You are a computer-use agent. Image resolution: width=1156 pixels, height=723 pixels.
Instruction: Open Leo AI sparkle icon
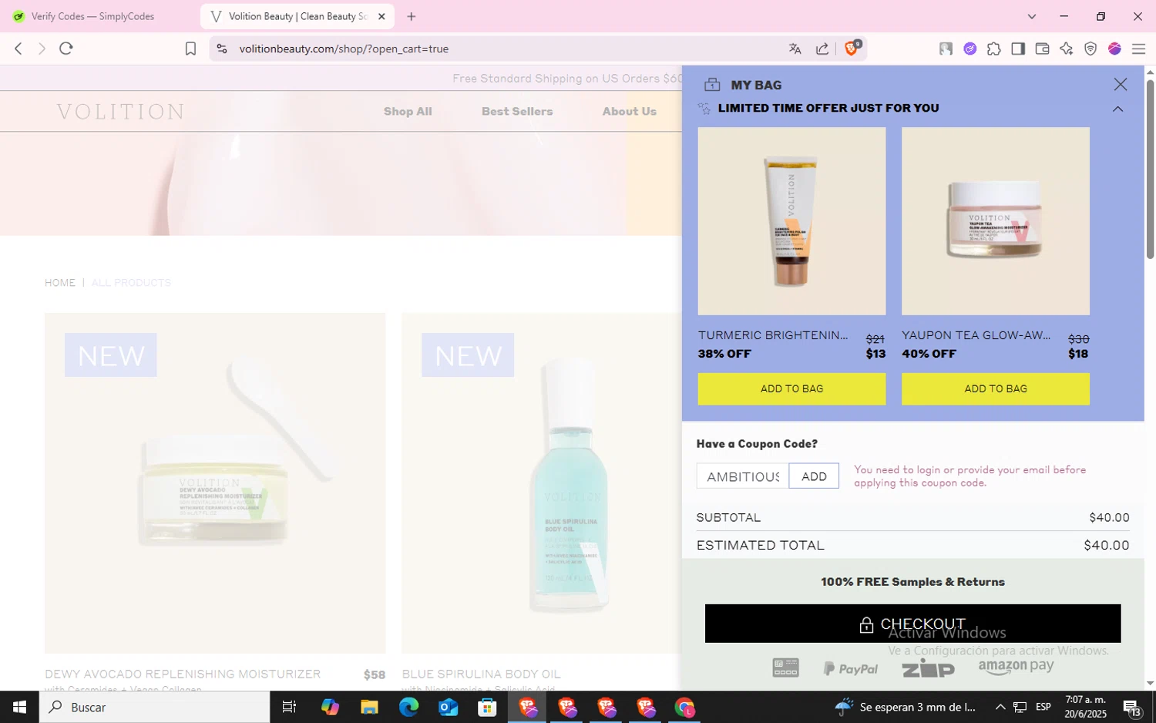click(x=1067, y=49)
